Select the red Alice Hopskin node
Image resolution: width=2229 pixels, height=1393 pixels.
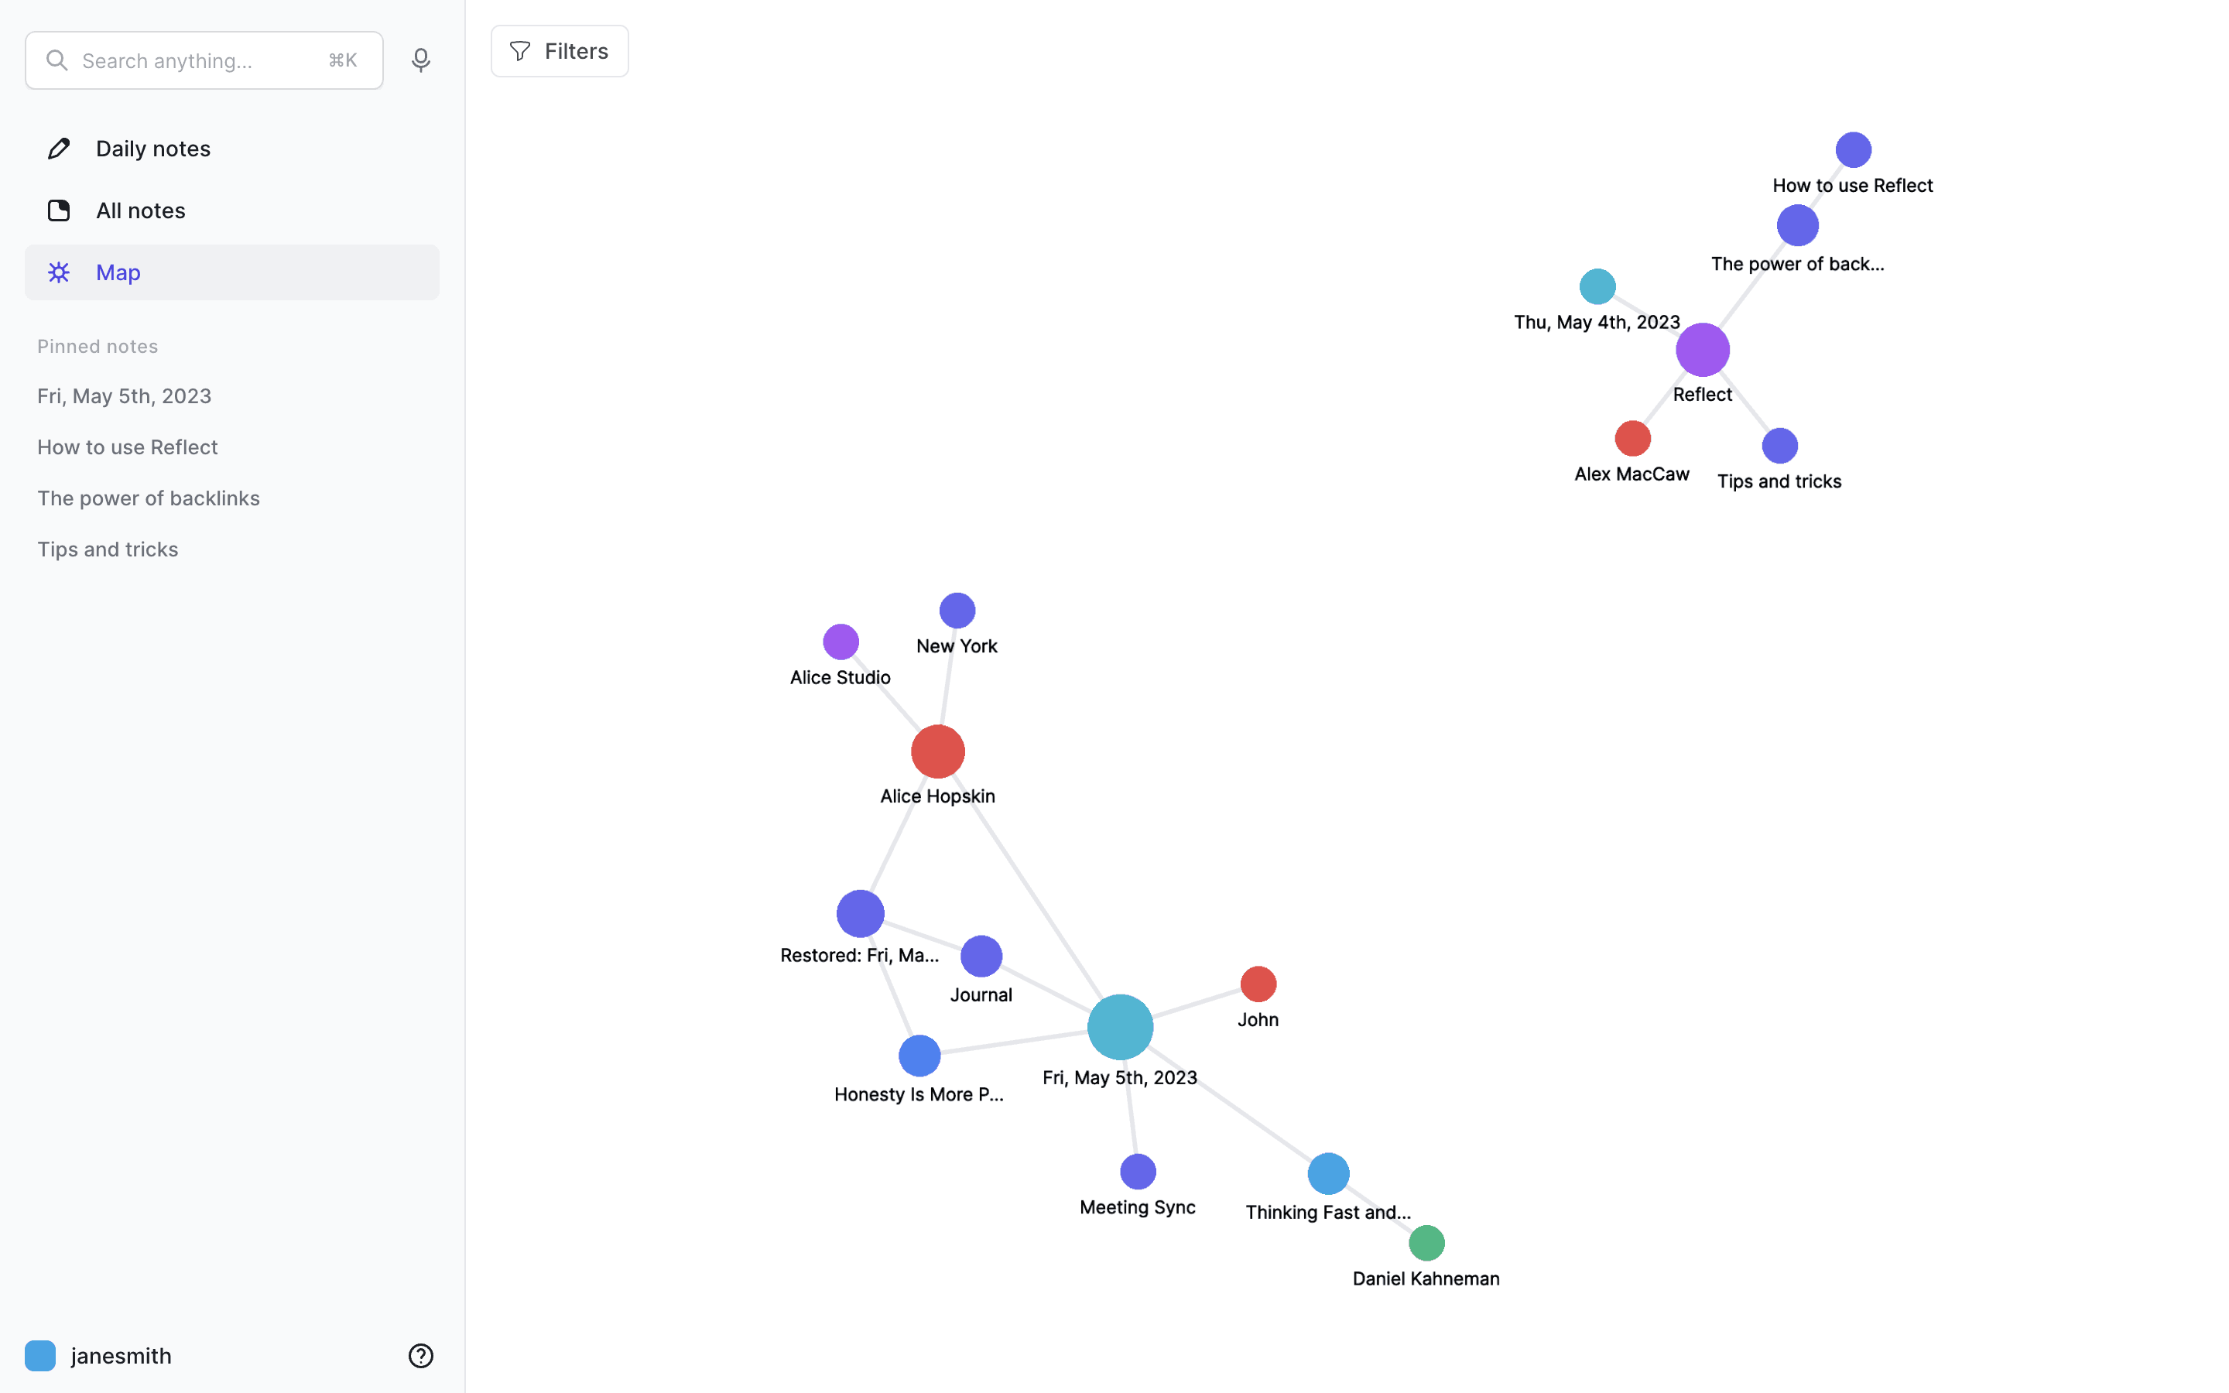(938, 751)
